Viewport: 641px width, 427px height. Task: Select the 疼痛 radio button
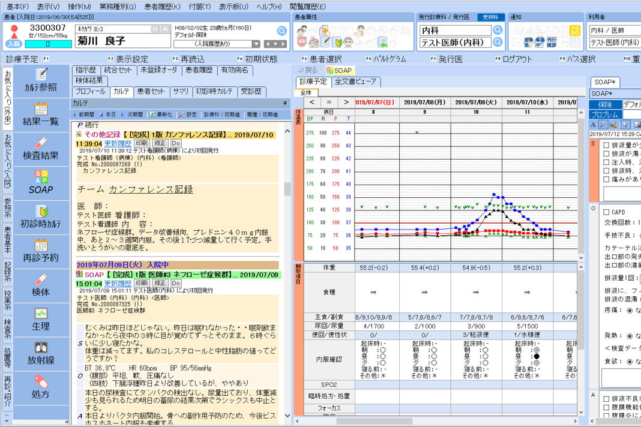point(630,311)
